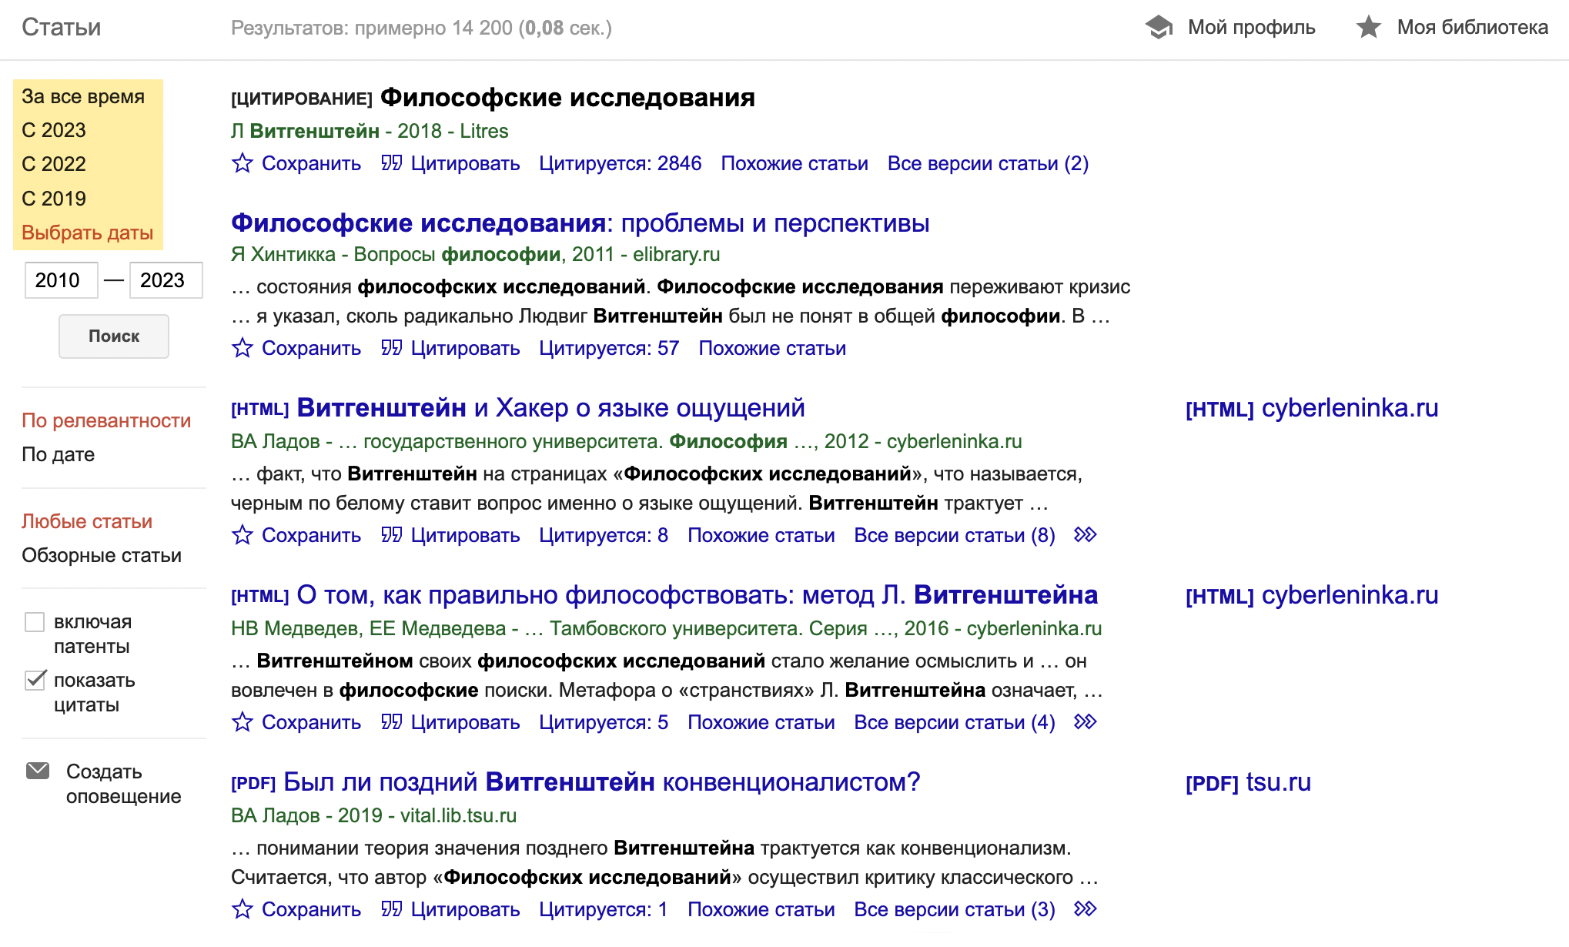The width and height of the screenshot is (1569, 947).
Task: Click author link 'Витгенштейн' in first result
Action: [315, 131]
